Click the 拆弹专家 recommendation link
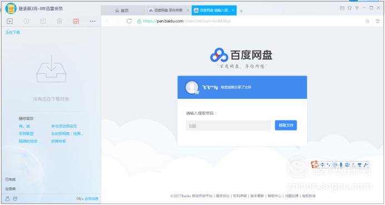385x205 pixels. click(58, 141)
